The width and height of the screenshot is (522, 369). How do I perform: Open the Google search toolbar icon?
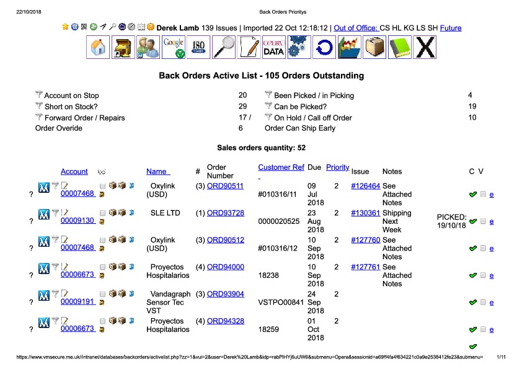173,47
